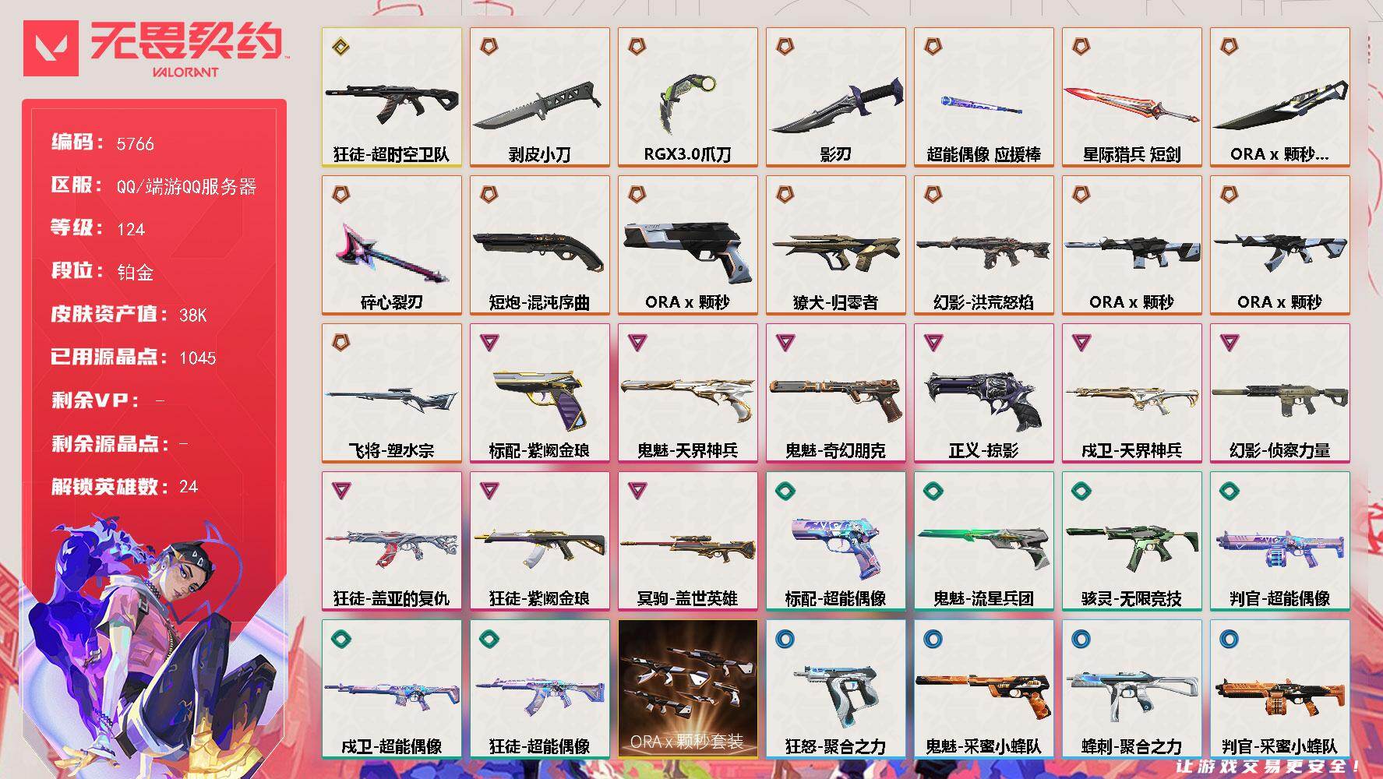Open the ORA x 颗秒套装 bundle card
The height and width of the screenshot is (779, 1383).
click(x=687, y=689)
